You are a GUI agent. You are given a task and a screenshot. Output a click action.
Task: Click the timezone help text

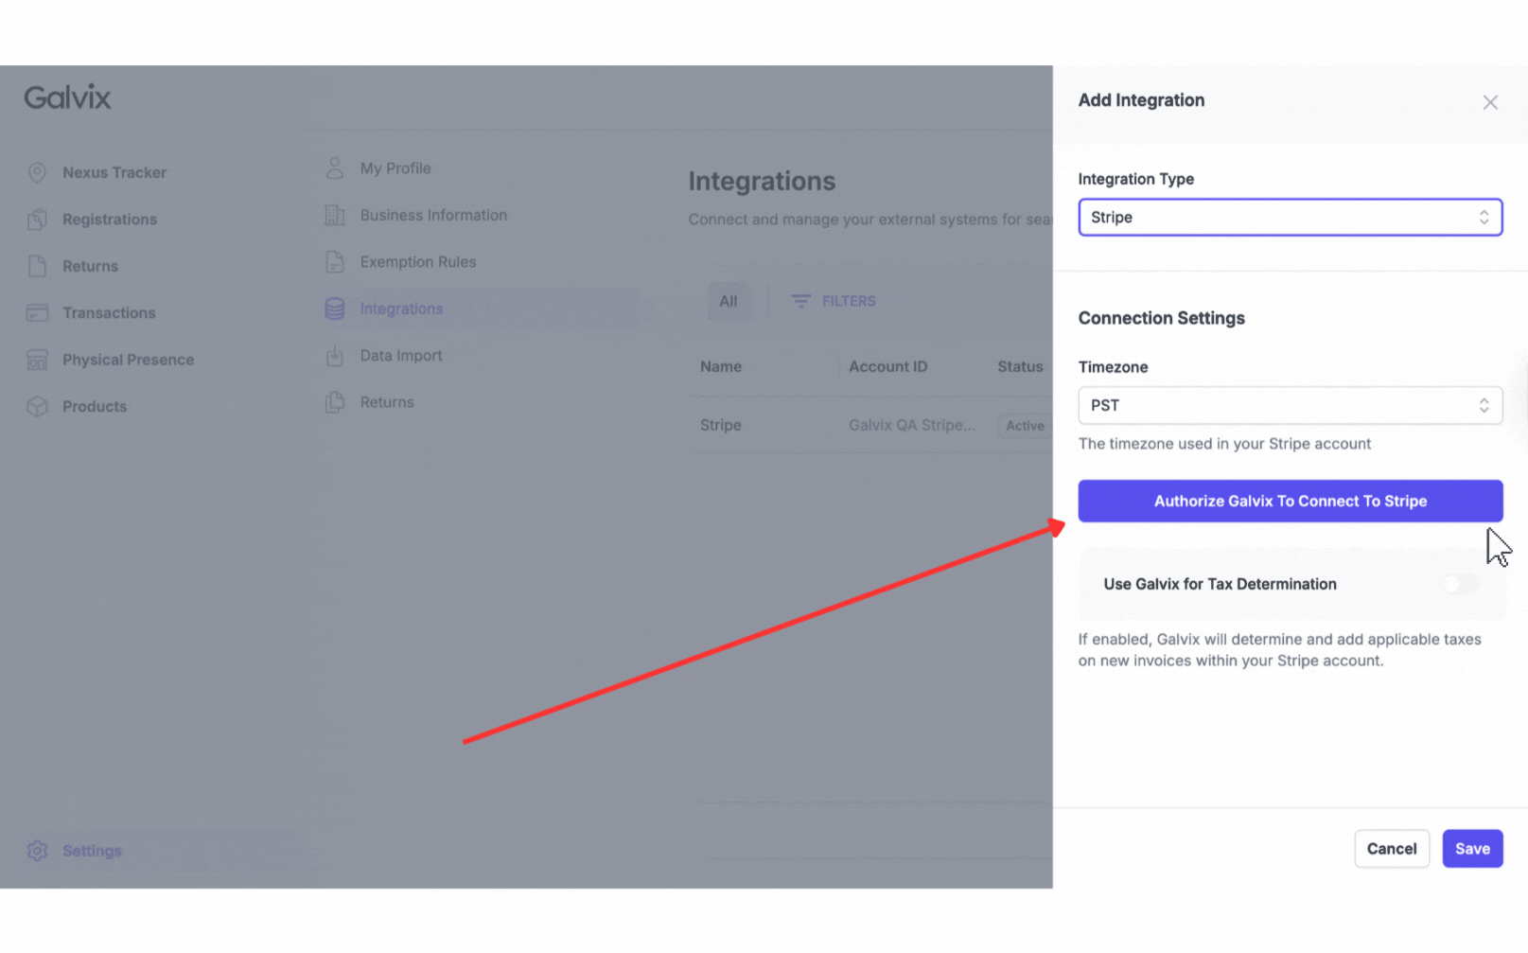tap(1224, 444)
